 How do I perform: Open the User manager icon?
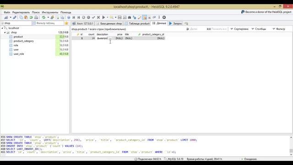(x=52, y=17)
